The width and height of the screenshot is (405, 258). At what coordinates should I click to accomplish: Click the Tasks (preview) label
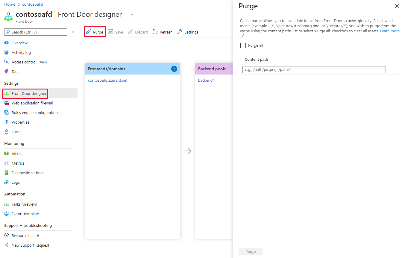click(x=25, y=204)
